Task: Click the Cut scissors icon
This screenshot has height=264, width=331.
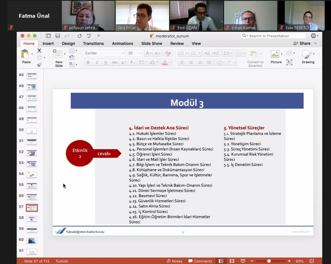Action: tap(39, 51)
